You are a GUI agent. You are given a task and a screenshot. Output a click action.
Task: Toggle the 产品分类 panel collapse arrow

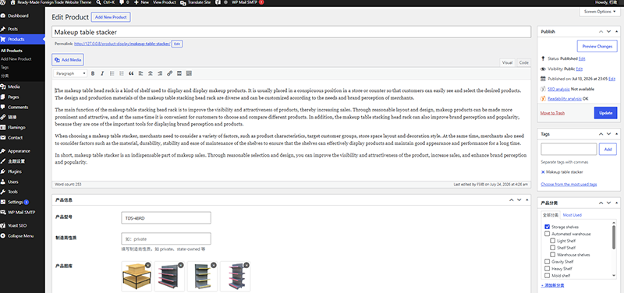617,203
